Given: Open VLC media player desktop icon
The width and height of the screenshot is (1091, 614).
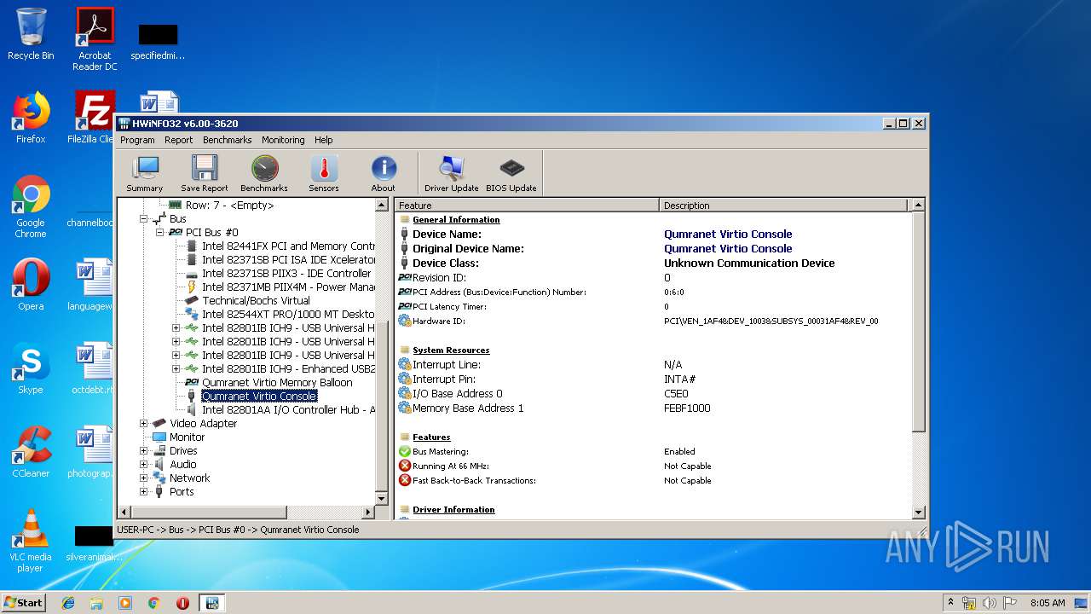Looking at the screenshot, I should pos(31,541).
